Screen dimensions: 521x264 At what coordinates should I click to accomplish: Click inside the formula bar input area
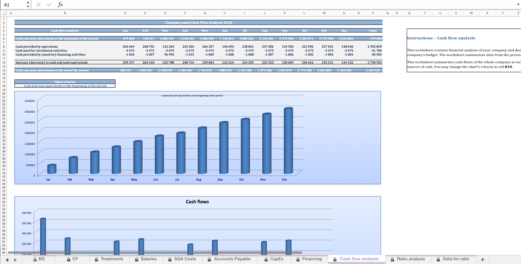pos(289,4)
